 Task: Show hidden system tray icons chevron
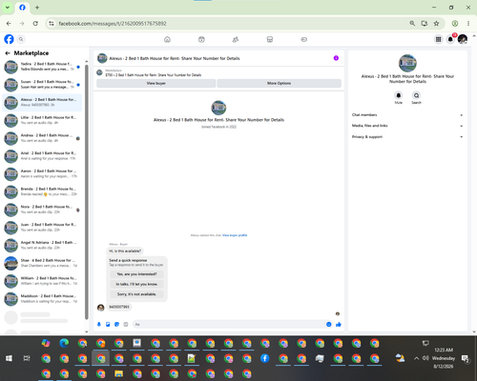click(x=416, y=358)
